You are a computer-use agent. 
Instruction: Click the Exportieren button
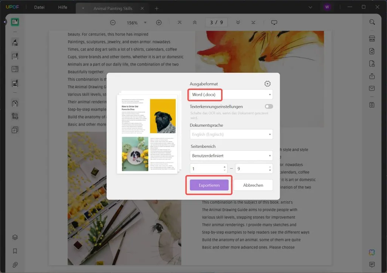tap(209, 185)
